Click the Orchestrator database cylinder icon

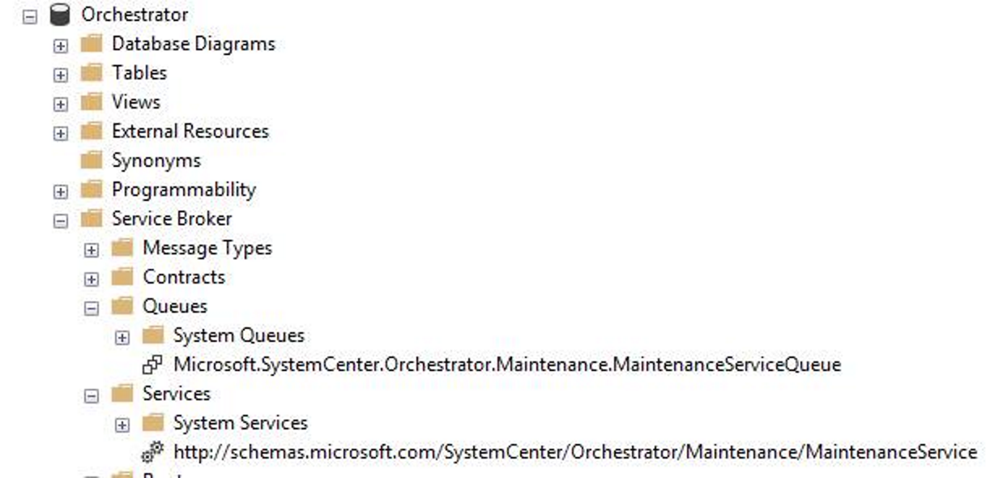point(60,15)
